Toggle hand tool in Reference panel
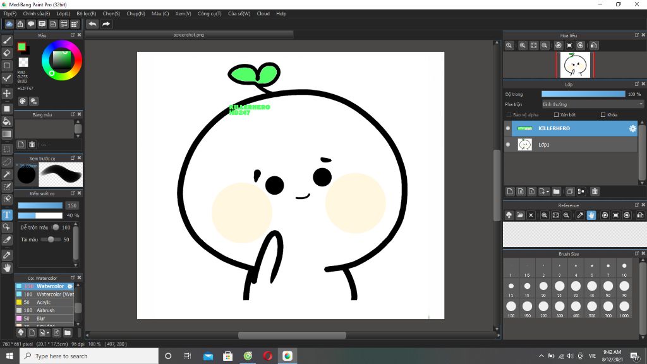Image resolution: width=647 pixels, height=364 pixels. click(x=591, y=215)
